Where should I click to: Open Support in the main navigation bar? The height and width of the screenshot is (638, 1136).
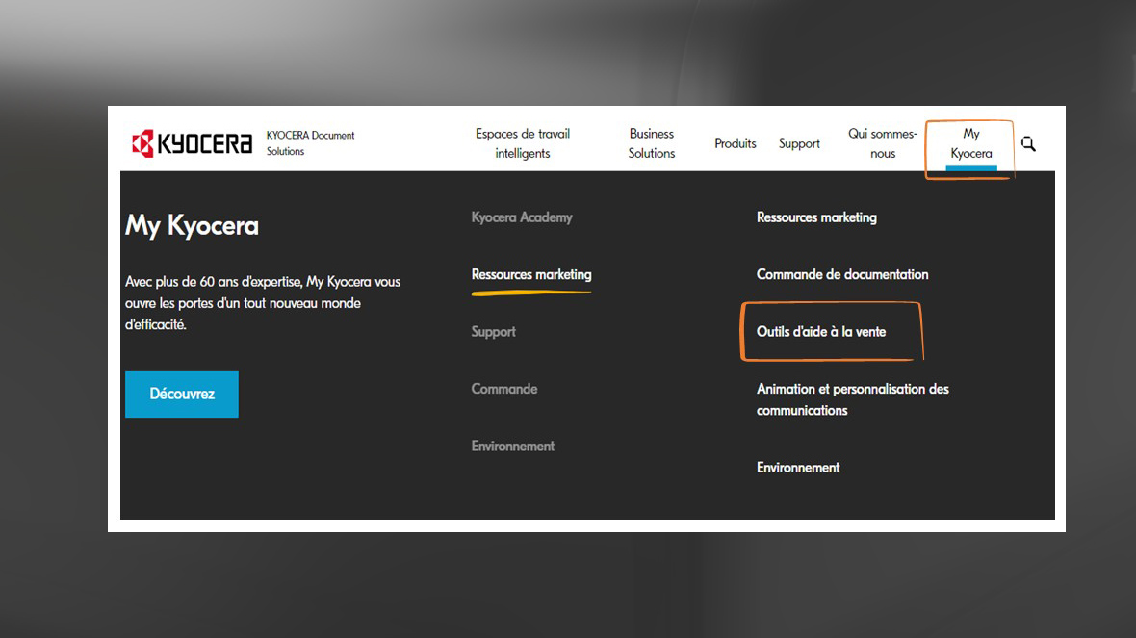[x=799, y=143]
